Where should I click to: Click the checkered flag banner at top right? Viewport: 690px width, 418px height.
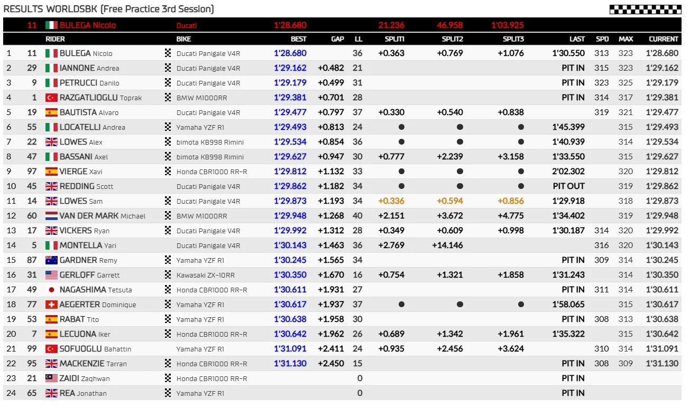click(645, 9)
